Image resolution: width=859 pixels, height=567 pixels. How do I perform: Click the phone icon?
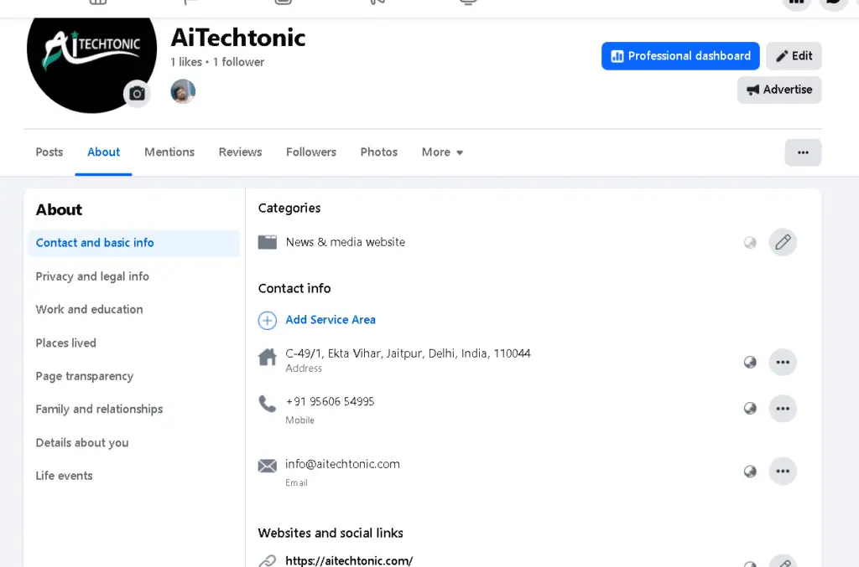click(x=268, y=404)
